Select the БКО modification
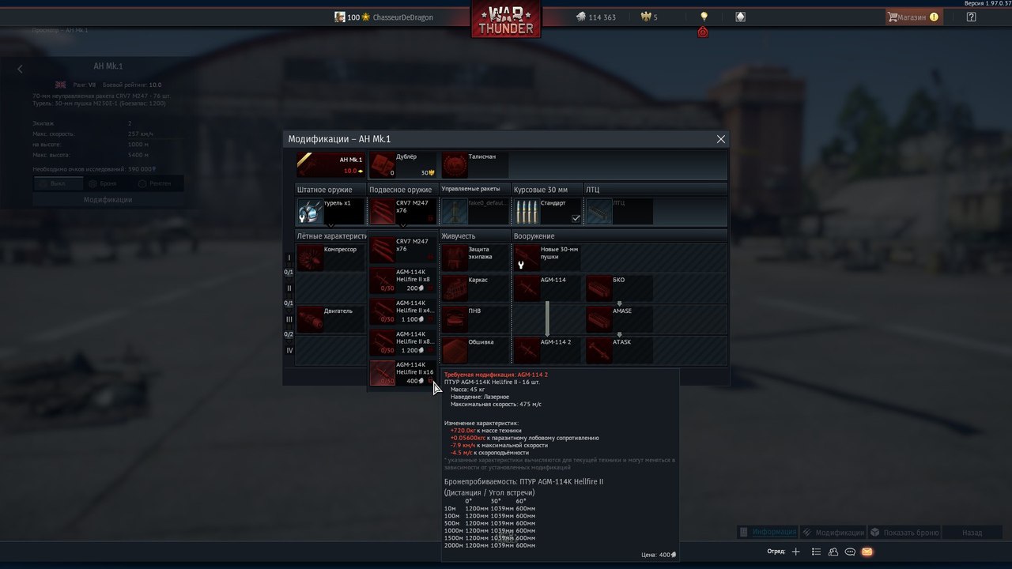 point(619,288)
